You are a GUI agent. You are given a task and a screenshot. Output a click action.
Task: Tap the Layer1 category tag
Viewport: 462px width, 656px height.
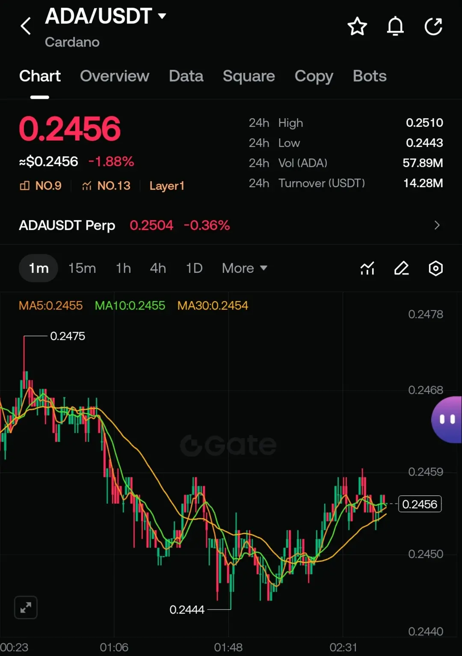click(167, 186)
